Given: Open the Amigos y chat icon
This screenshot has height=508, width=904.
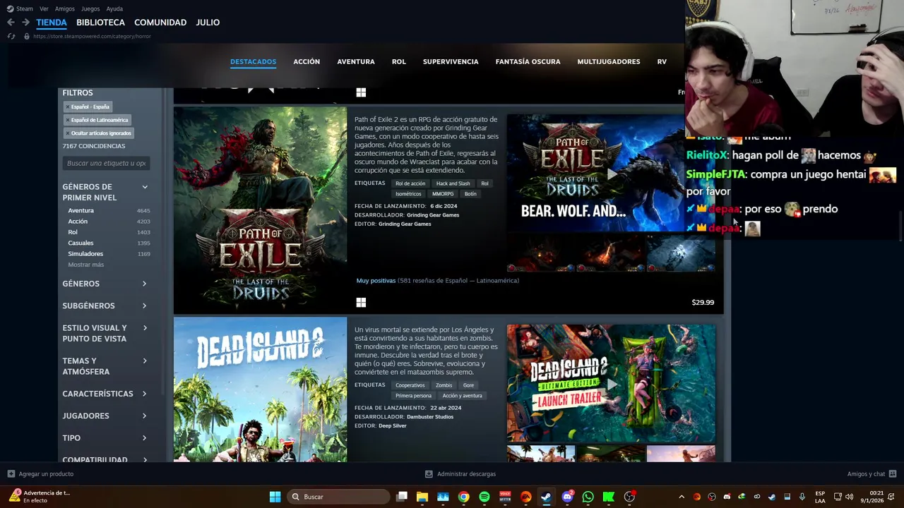Looking at the screenshot, I should pos(893,474).
